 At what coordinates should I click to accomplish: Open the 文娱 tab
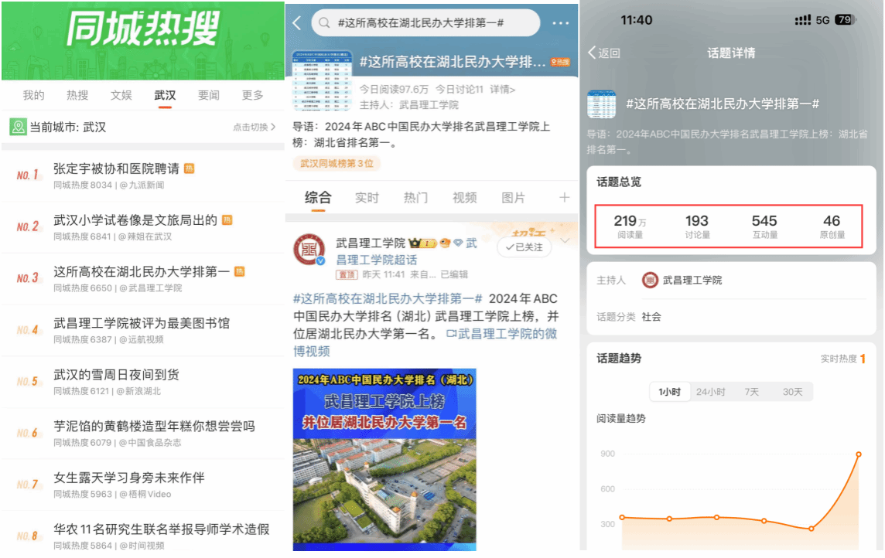click(x=121, y=95)
